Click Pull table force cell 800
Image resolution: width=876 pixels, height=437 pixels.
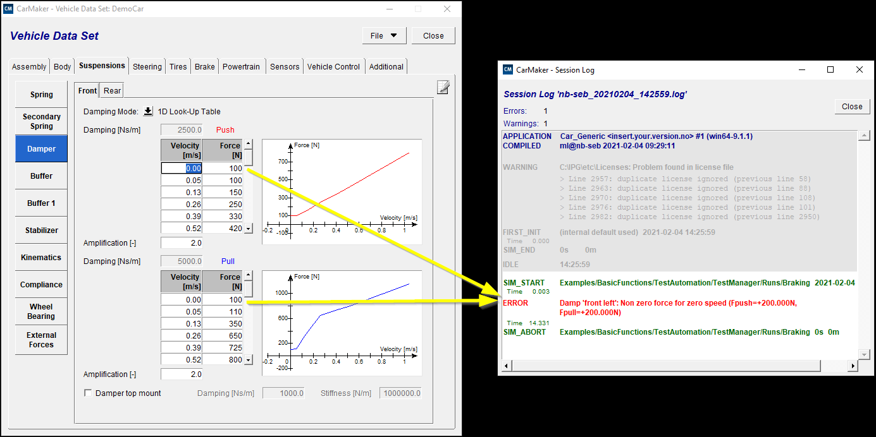click(x=223, y=360)
